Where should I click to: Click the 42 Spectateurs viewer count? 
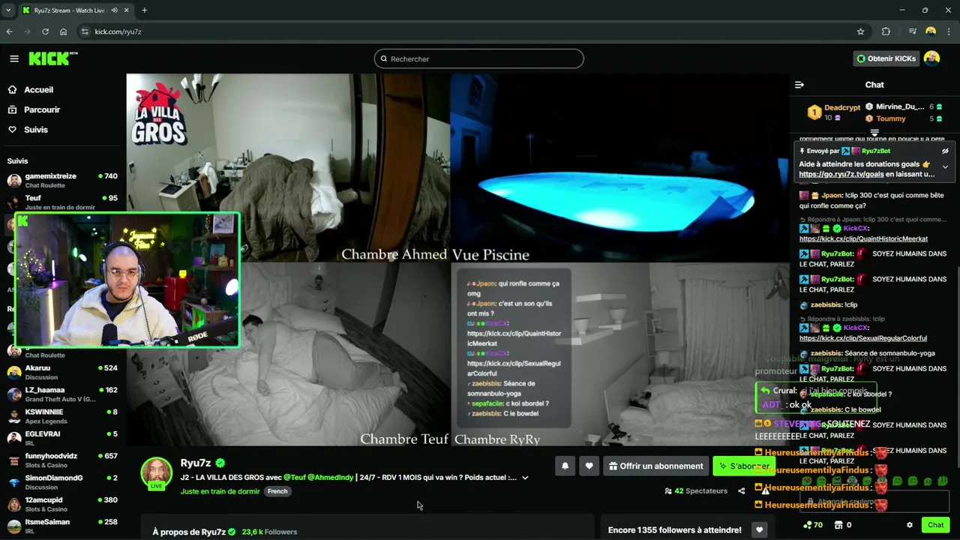[696, 491]
